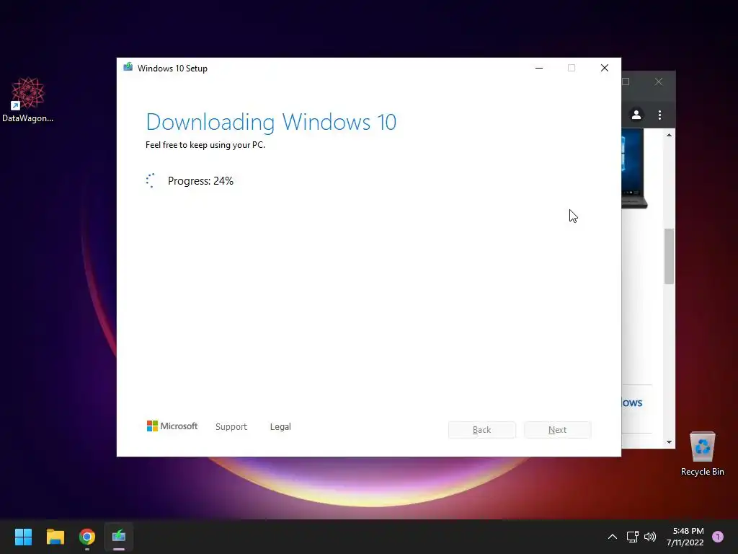Close the background Chrome window

(x=659, y=82)
